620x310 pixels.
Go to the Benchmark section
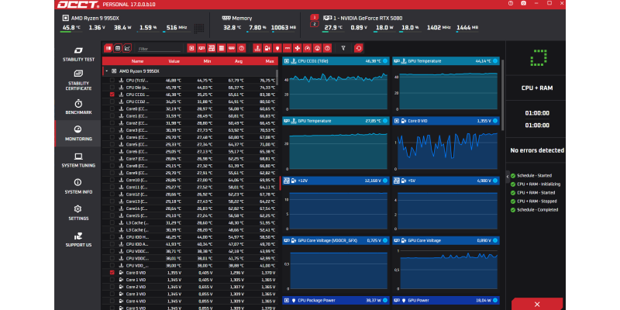pyautogui.click(x=78, y=107)
